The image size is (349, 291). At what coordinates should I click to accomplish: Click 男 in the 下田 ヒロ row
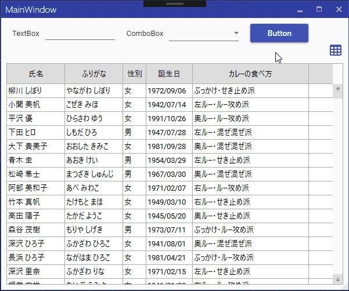pos(135,132)
